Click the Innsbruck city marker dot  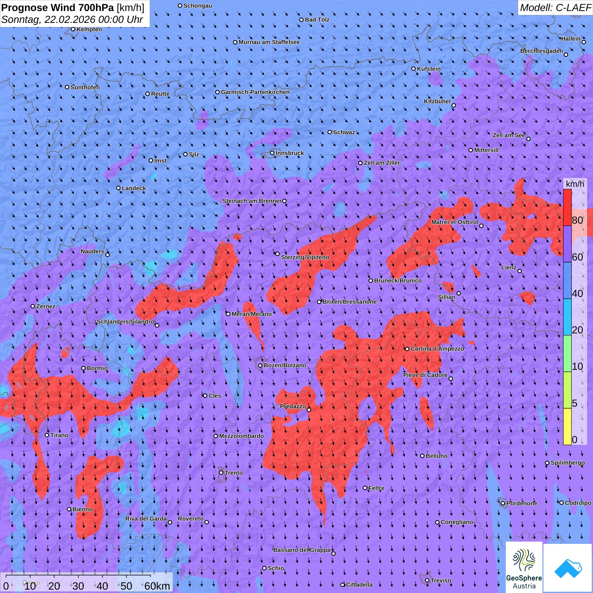[x=272, y=153]
